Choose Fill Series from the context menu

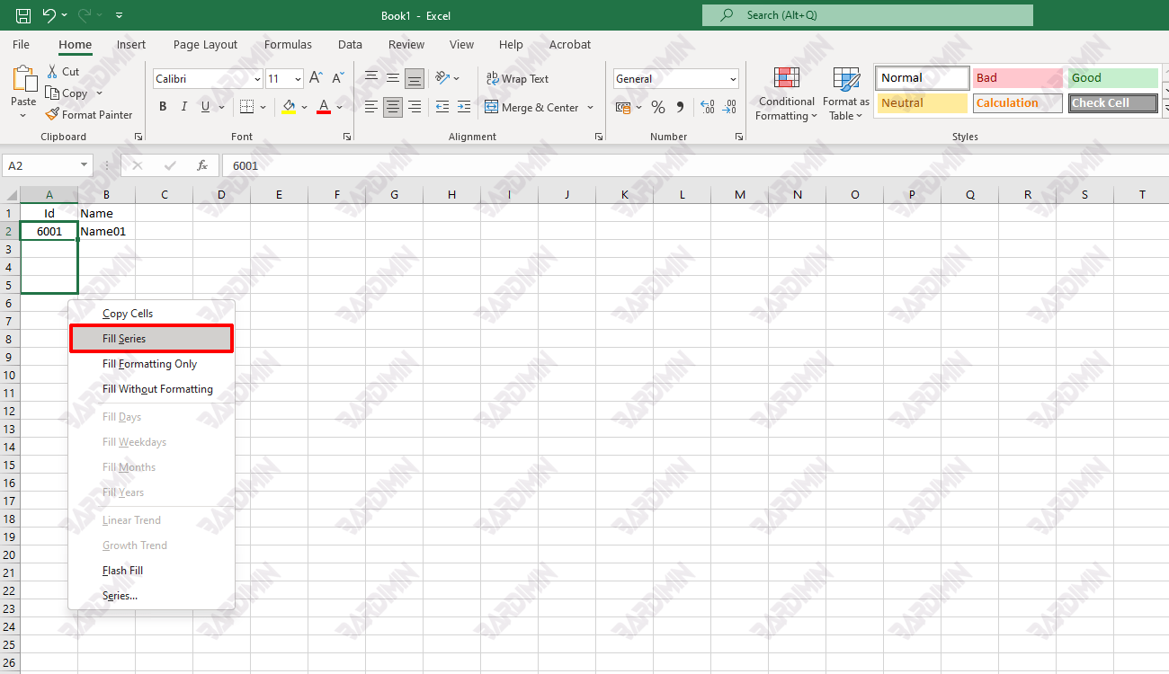point(151,339)
